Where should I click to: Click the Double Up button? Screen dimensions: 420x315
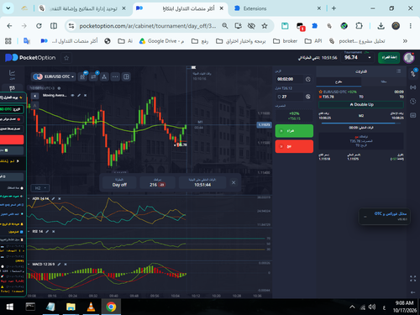pos(361,104)
